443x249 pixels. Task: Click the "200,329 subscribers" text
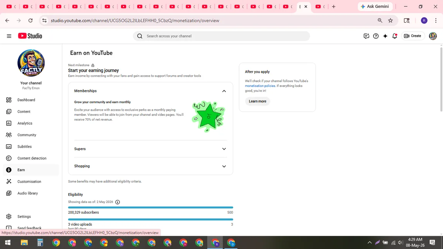(83, 212)
